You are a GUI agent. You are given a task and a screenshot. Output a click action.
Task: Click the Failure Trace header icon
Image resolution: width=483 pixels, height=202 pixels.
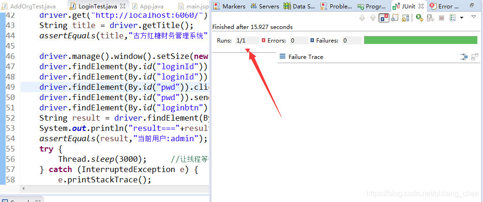[x=282, y=56]
